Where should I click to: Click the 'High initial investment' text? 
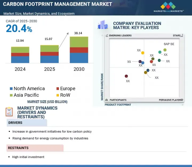point(28,157)
